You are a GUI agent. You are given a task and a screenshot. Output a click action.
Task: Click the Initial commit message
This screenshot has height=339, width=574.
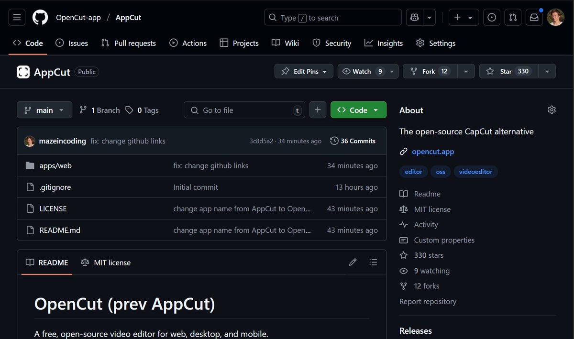pyautogui.click(x=196, y=187)
